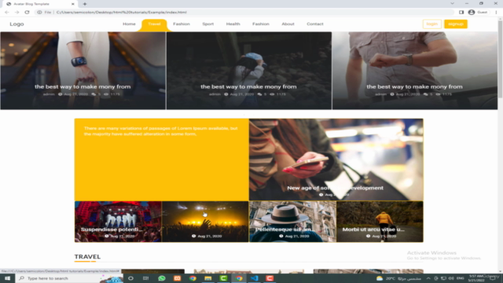Open the Windows Start menu
The width and height of the screenshot is (503, 283).
7,278
